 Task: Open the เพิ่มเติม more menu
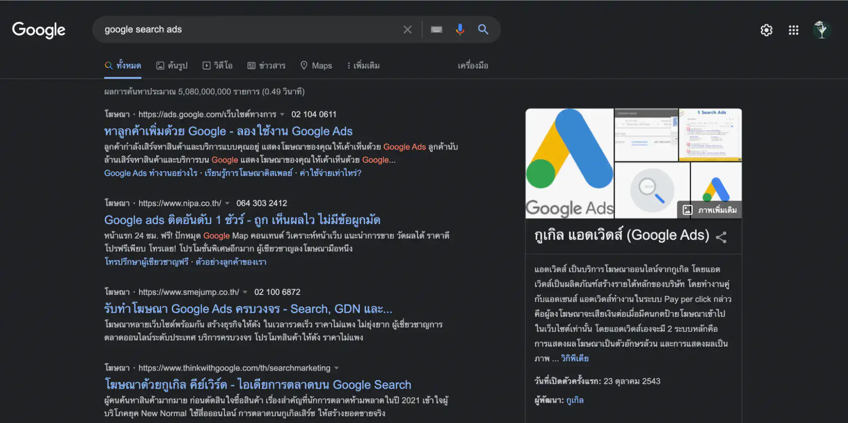[363, 65]
